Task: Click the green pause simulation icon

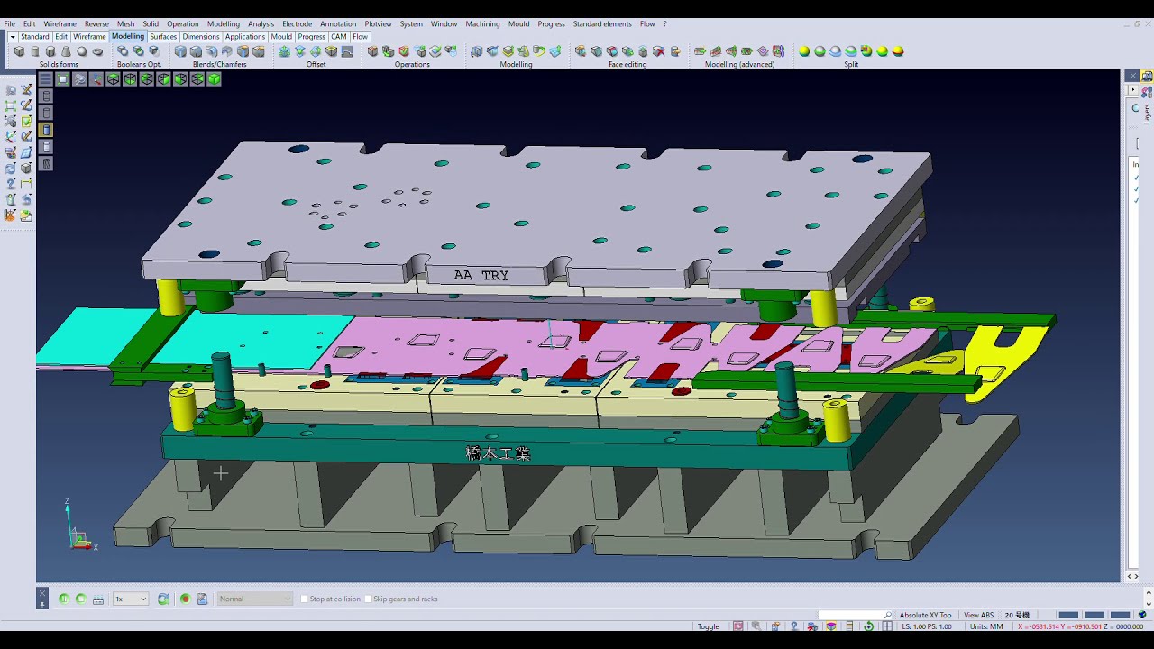Action: pyautogui.click(x=64, y=599)
